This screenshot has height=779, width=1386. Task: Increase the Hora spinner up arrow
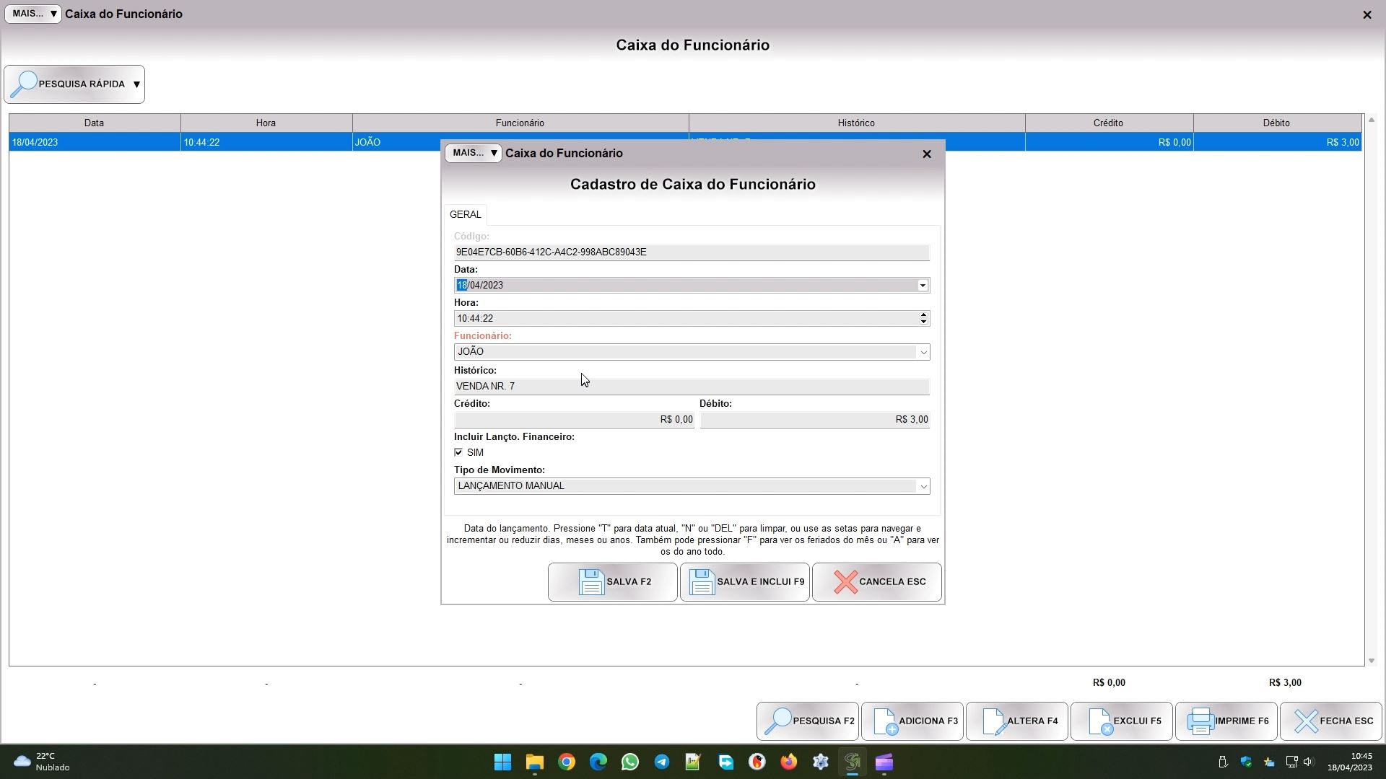923,314
